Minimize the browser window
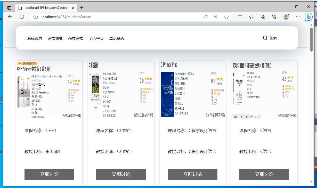Image resolution: width=317 pixels, height=188 pixels. 285,7
